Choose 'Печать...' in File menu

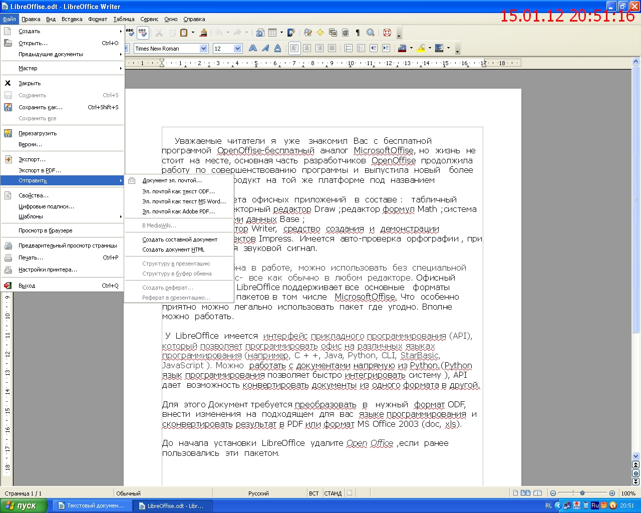pos(62,258)
